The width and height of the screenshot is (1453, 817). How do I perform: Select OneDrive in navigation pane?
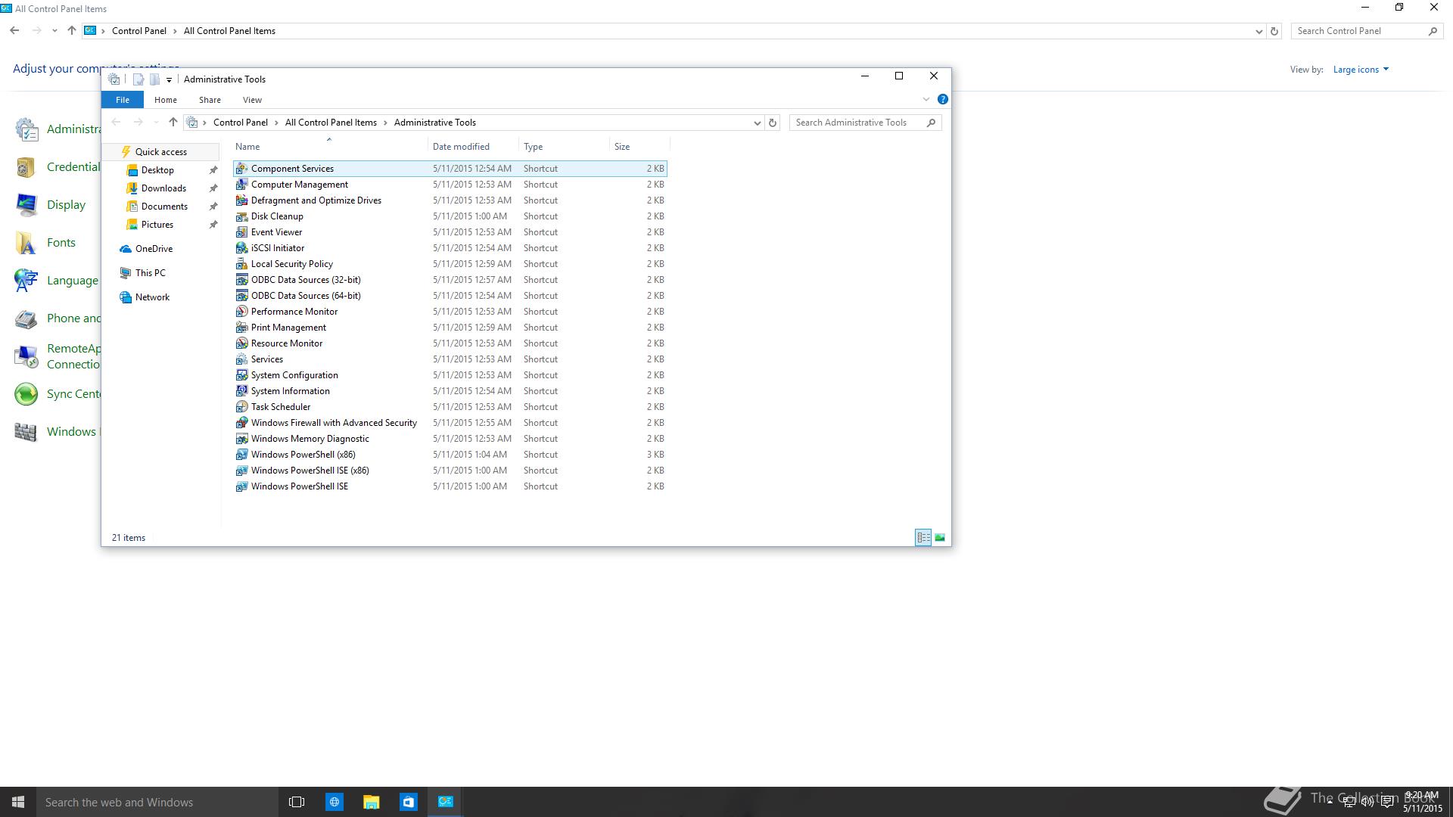pos(154,249)
